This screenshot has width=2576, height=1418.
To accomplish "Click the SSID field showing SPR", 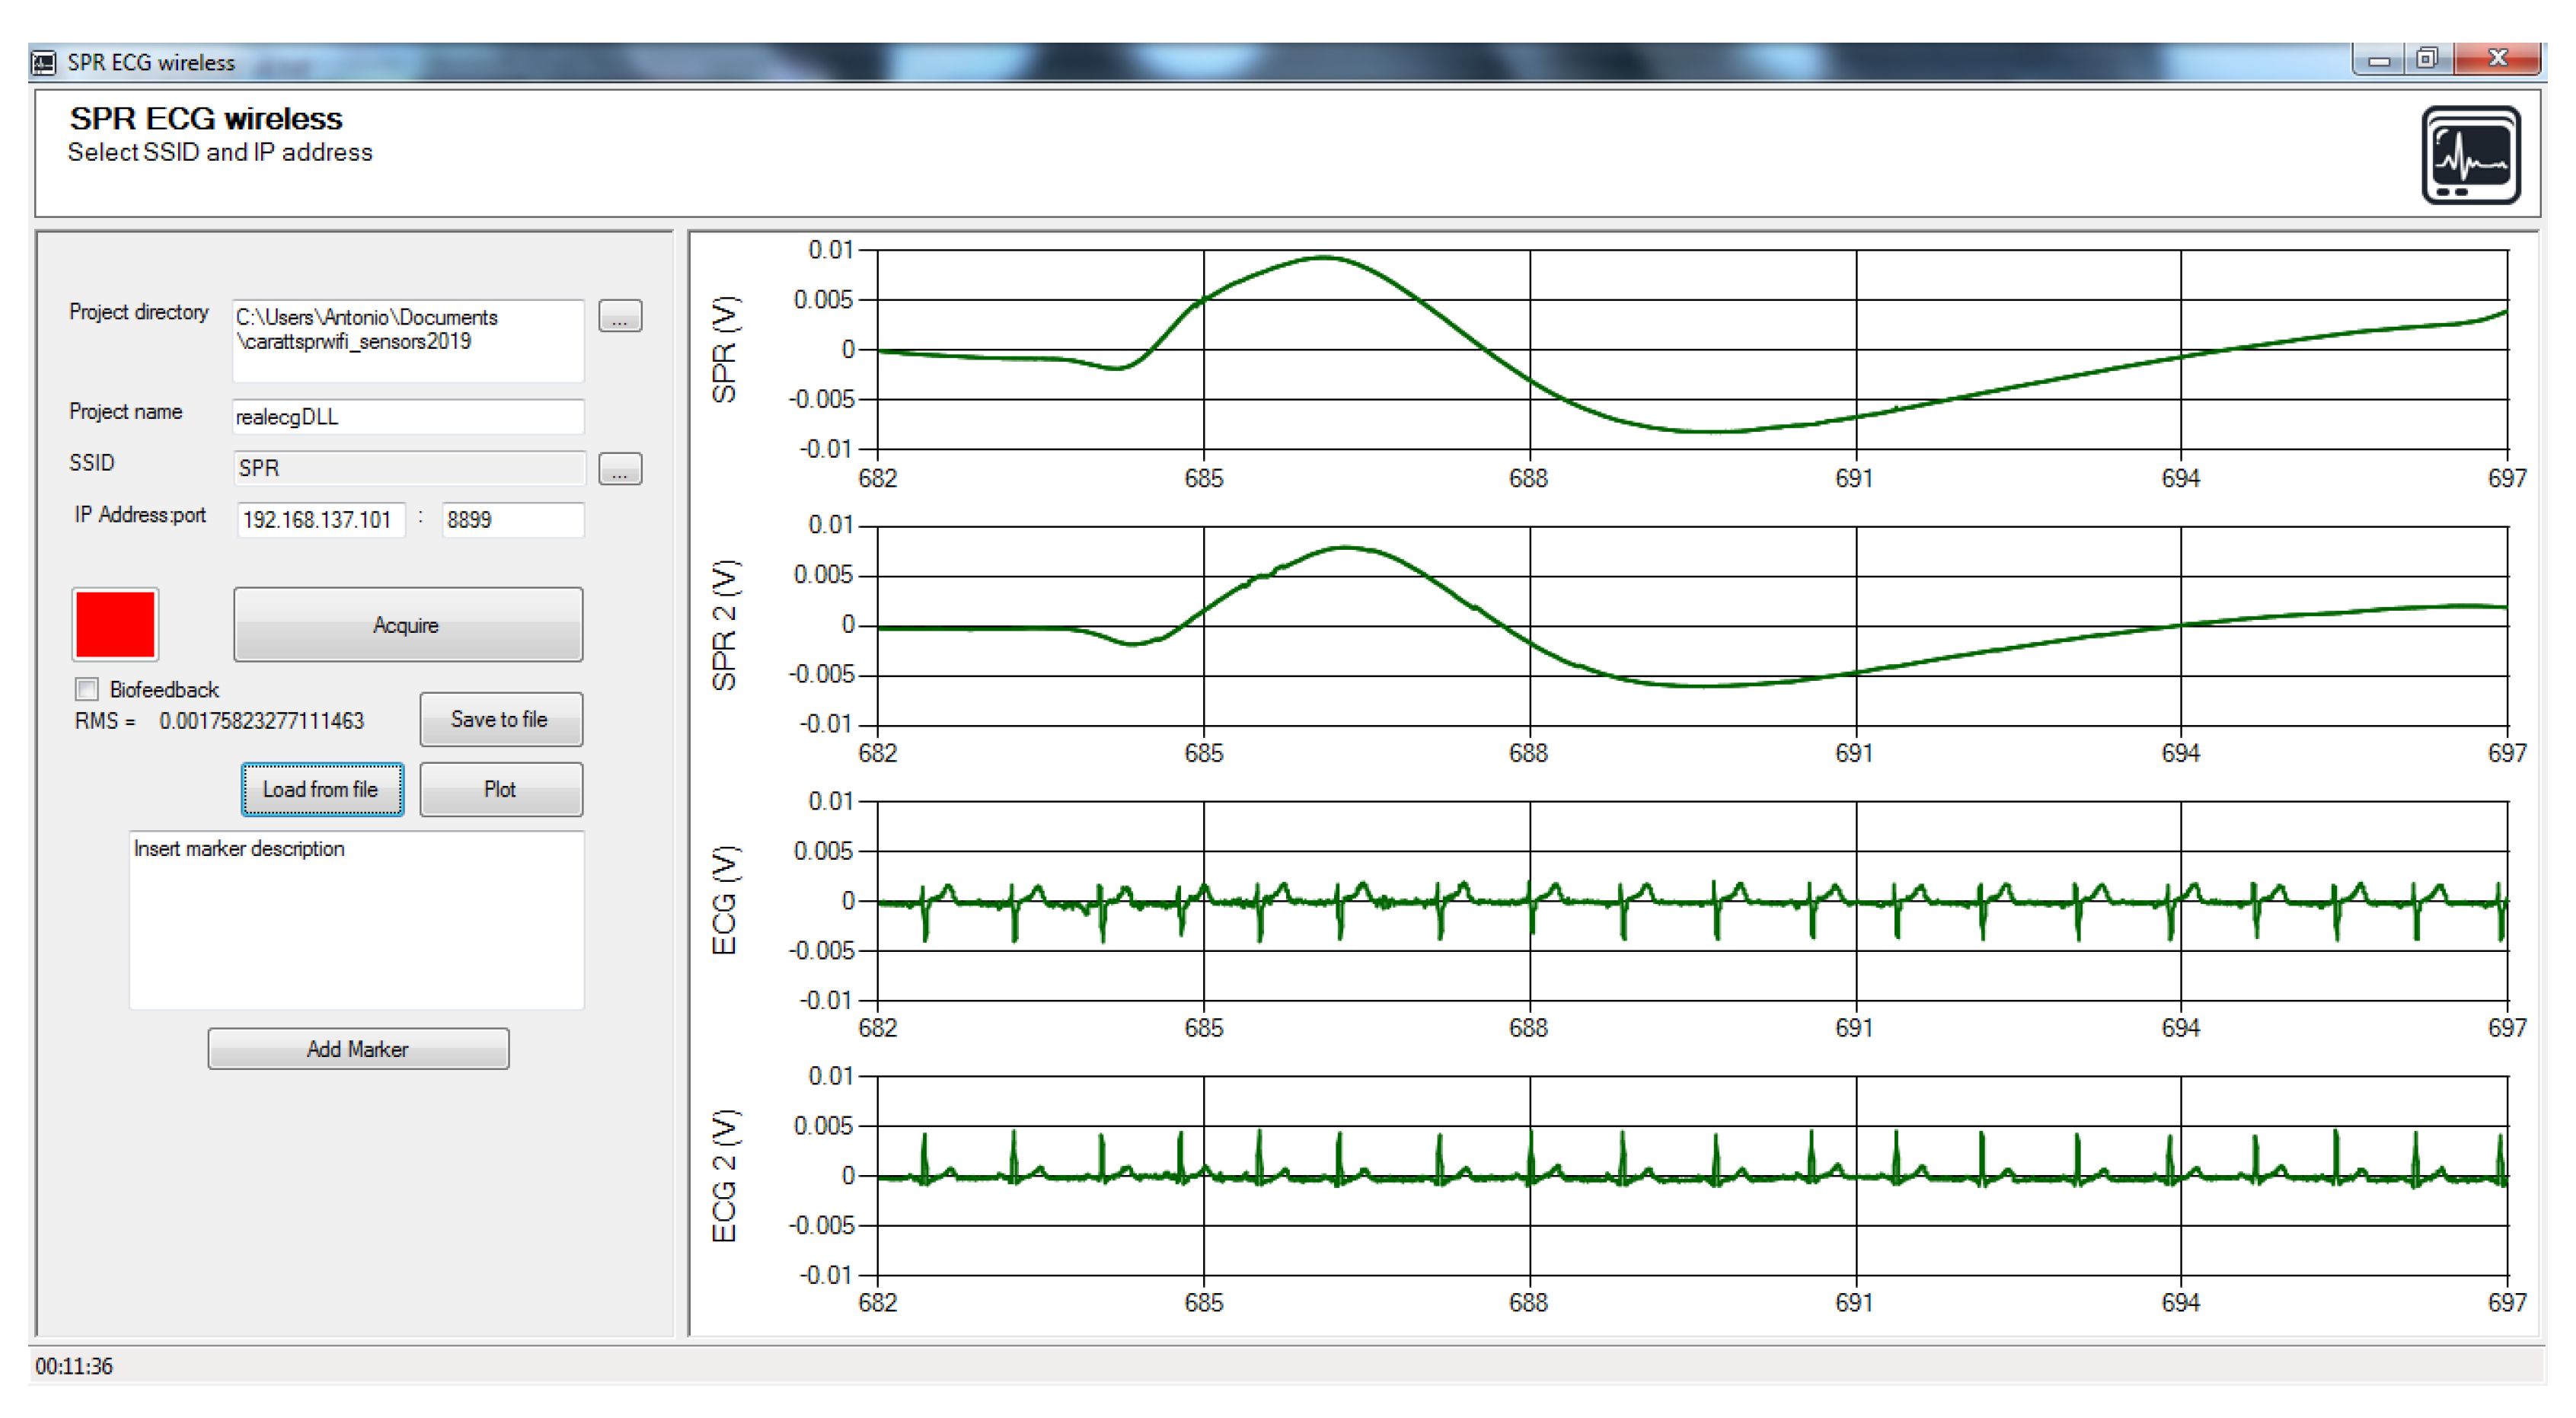I will 407,468.
